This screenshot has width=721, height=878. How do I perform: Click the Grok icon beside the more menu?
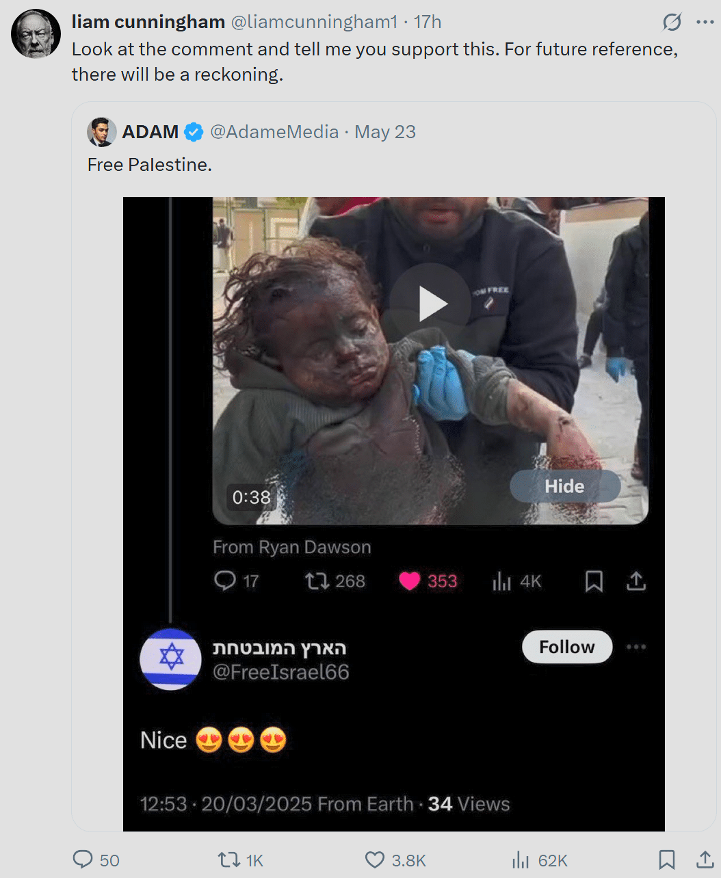click(672, 23)
